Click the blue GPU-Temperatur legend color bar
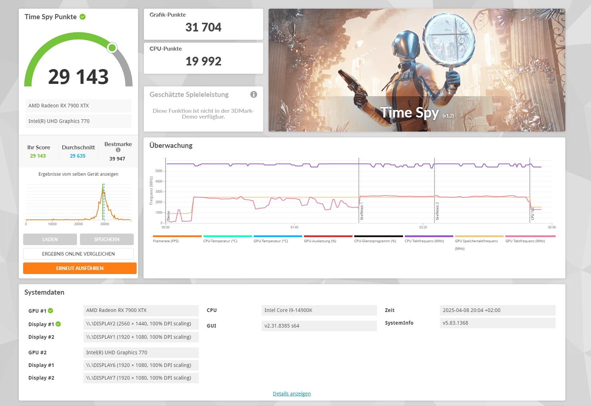Image resolution: width=591 pixels, height=406 pixels. point(278,236)
